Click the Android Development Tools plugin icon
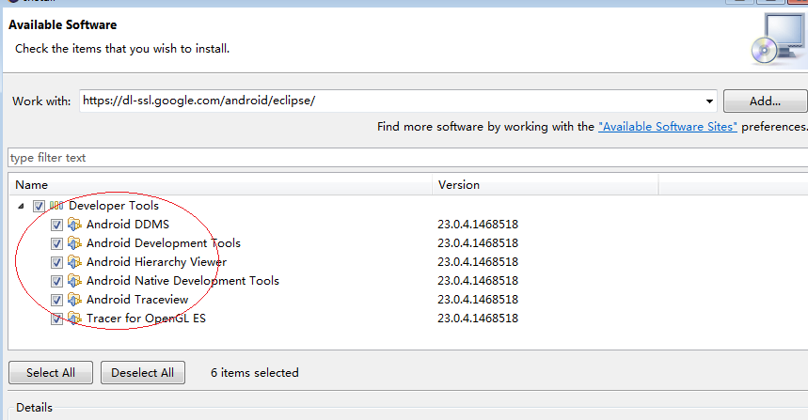This screenshot has width=808, height=420. click(x=74, y=243)
